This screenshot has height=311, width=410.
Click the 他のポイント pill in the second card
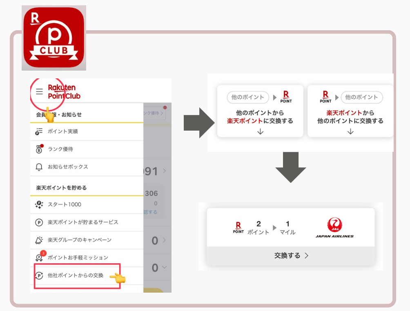pos(362,97)
